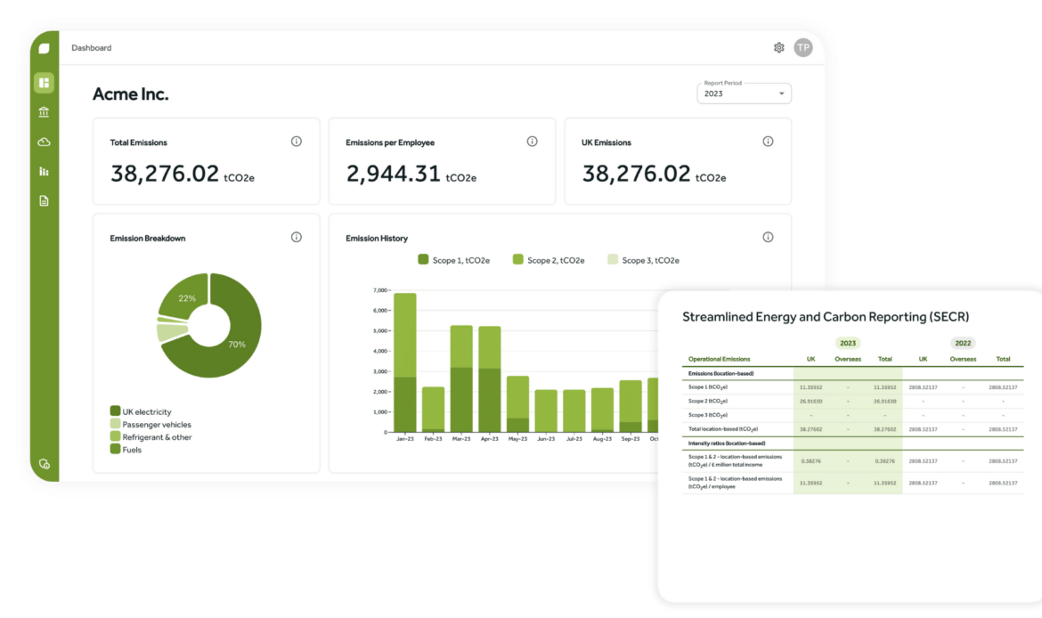
Task: Click the Jan-23 bar in Emission History
Action: point(404,362)
